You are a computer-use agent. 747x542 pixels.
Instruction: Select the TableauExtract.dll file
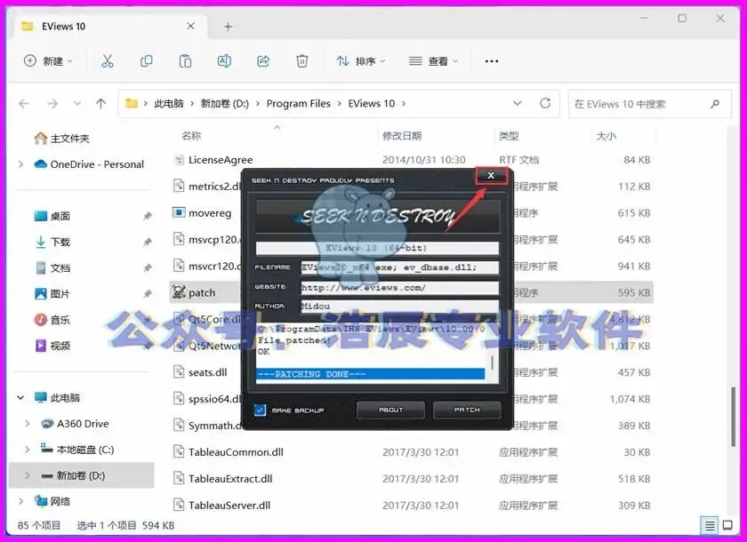(x=230, y=479)
